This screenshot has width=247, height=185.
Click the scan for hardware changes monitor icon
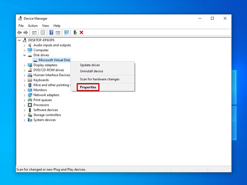tap(66, 32)
